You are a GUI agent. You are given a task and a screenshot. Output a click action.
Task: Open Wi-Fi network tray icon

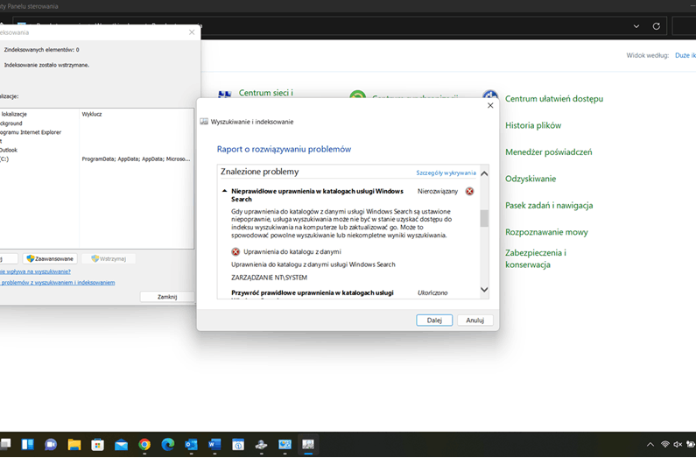click(x=665, y=444)
